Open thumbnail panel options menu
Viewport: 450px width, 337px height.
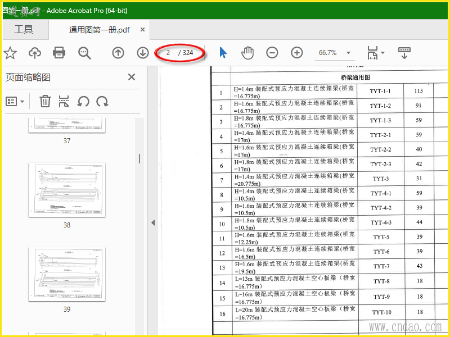tap(15, 102)
